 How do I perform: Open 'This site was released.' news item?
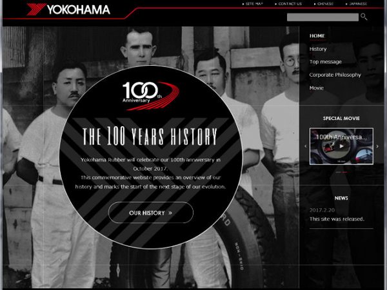pyautogui.click(x=337, y=219)
